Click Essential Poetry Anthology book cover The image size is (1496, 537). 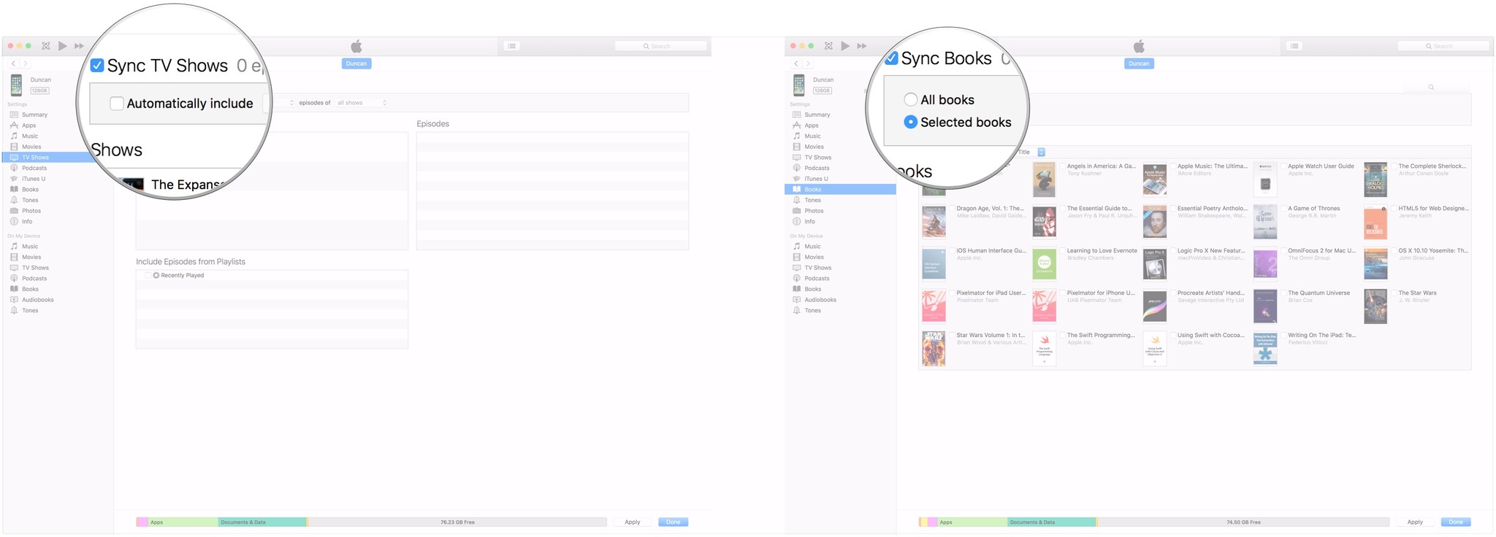[1155, 222]
